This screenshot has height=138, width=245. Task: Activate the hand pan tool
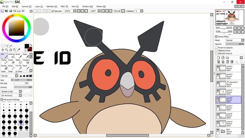click(15, 50)
